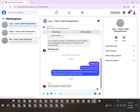Click the View buyer button

coord(56,32)
